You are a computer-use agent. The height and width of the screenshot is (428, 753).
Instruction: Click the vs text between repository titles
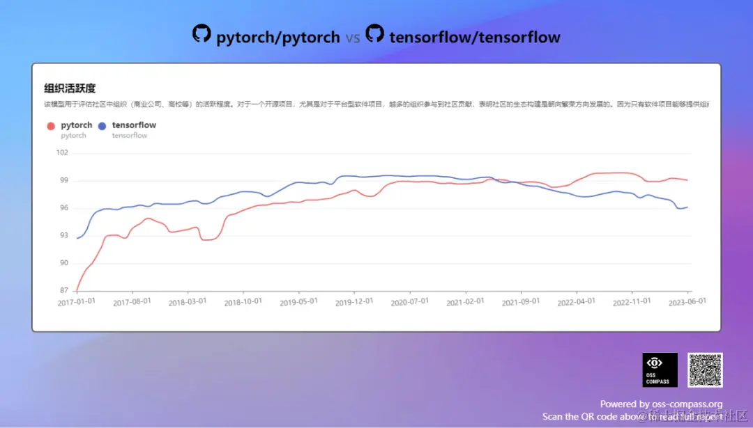pos(353,38)
